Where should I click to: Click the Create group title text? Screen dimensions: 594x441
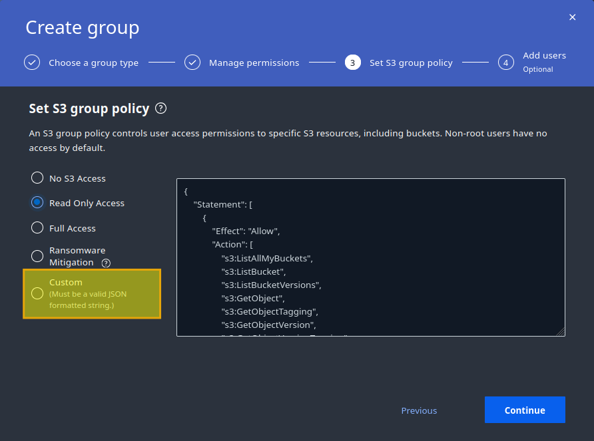pyautogui.click(x=83, y=28)
